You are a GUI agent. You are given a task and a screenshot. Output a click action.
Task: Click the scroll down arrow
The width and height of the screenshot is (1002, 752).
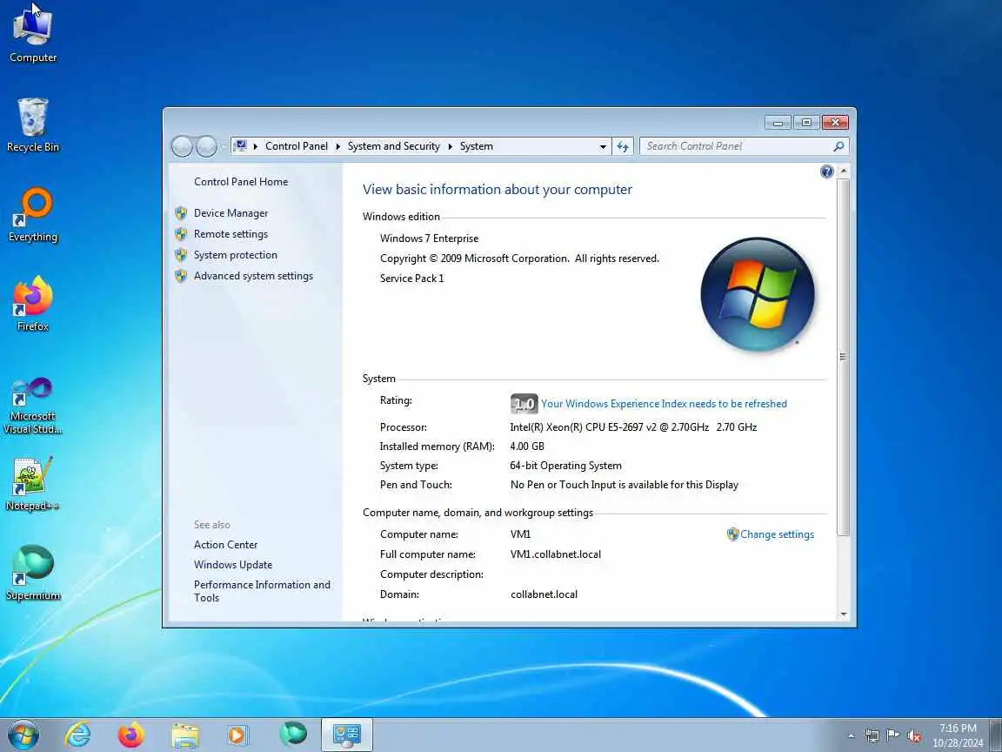[x=844, y=614]
